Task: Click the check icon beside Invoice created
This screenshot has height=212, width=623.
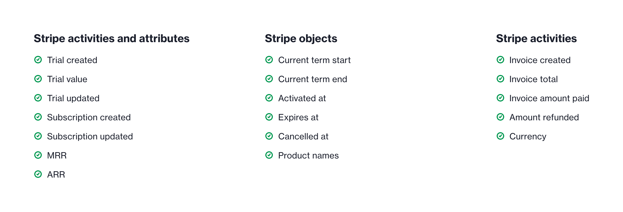Action: pyautogui.click(x=500, y=60)
